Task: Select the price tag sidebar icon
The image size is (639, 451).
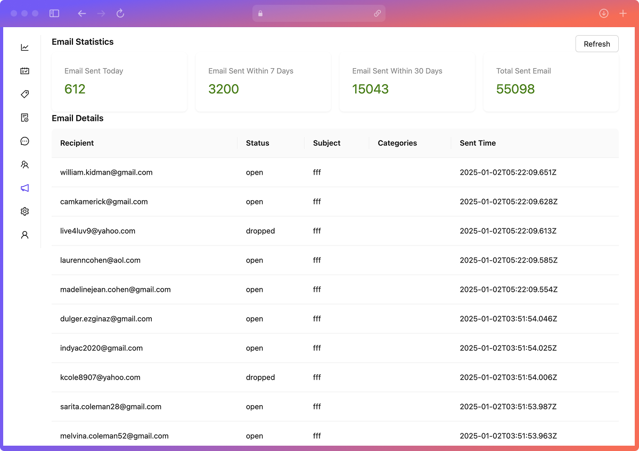Action: [x=24, y=94]
